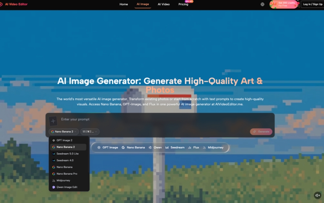The image size is (324, 203).
Task: Choose Seedream in the model pill bar
Action: click(x=175, y=147)
